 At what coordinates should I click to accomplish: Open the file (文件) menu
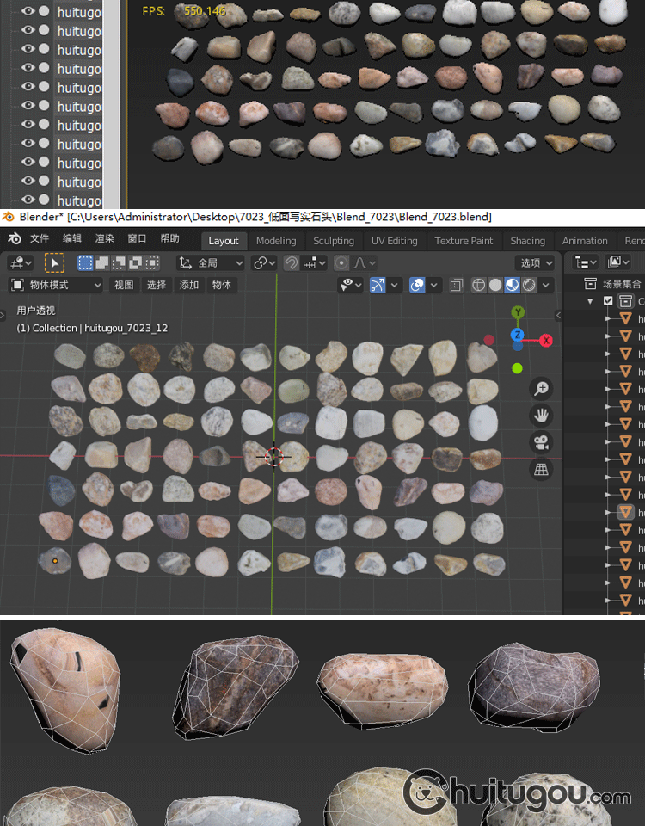click(x=40, y=239)
